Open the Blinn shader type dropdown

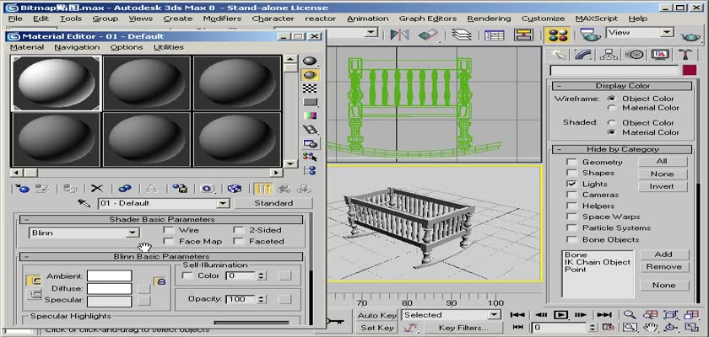click(133, 233)
